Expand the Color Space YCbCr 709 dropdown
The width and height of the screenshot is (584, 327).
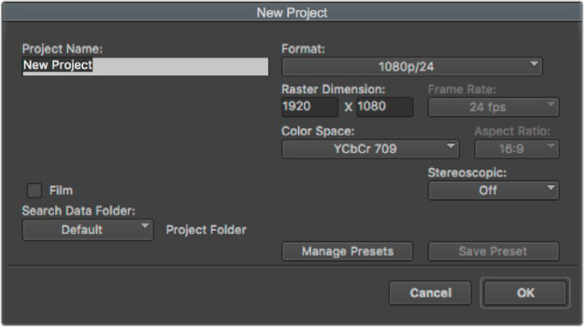point(370,149)
